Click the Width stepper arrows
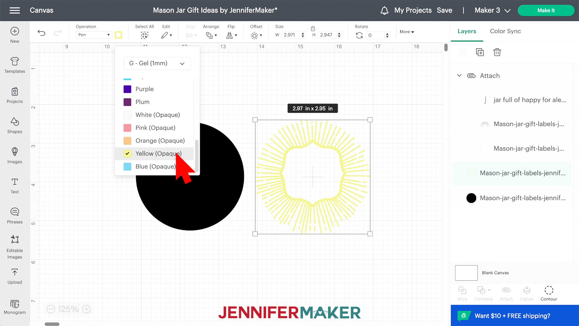Viewport: 579px width, 326px height. pyautogui.click(x=303, y=35)
